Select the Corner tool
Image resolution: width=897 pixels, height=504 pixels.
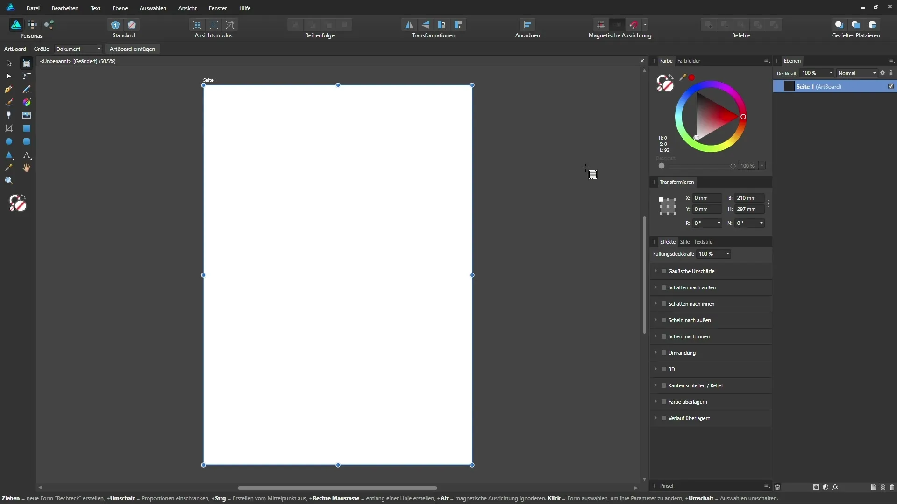[x=27, y=76]
